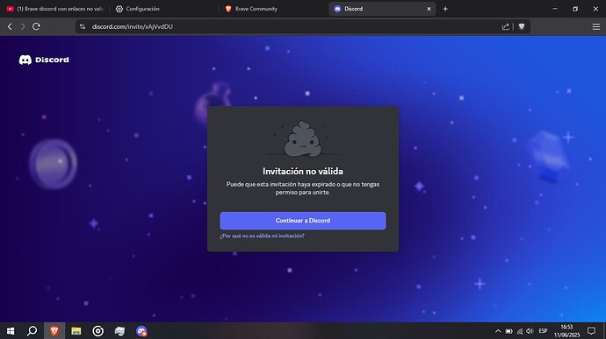Open a new tab with plus button
The width and height of the screenshot is (606, 339).
[445, 9]
